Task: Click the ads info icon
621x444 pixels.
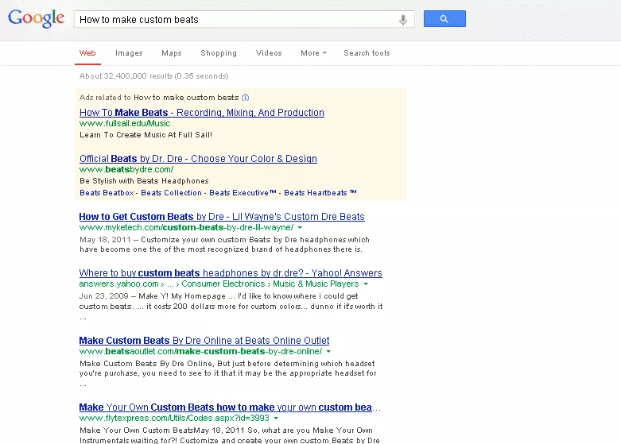Action: (245, 98)
